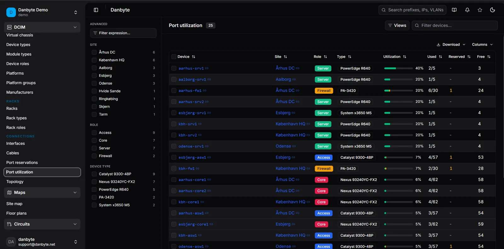Open the esbjerg-asw1 device link

(192, 158)
